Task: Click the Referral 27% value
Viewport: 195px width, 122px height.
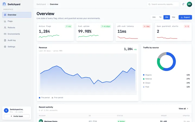Action: point(188,79)
